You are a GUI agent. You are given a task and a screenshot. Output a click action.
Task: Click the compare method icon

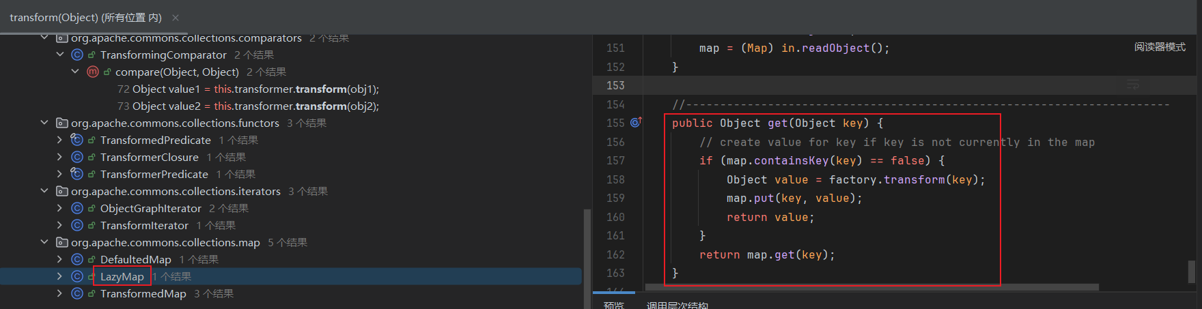pos(93,72)
